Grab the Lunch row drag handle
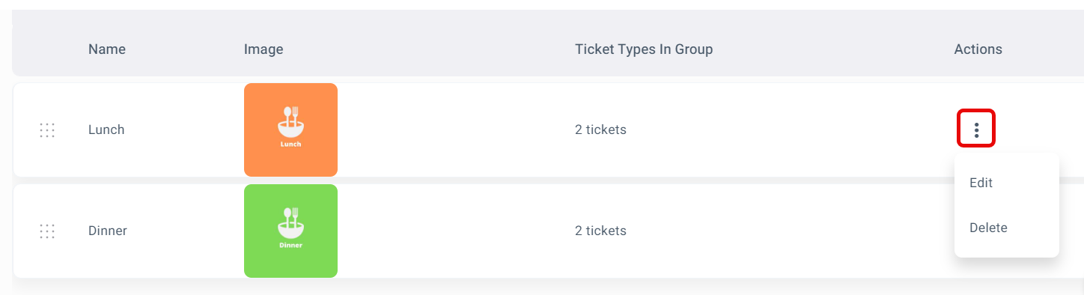 [47, 130]
